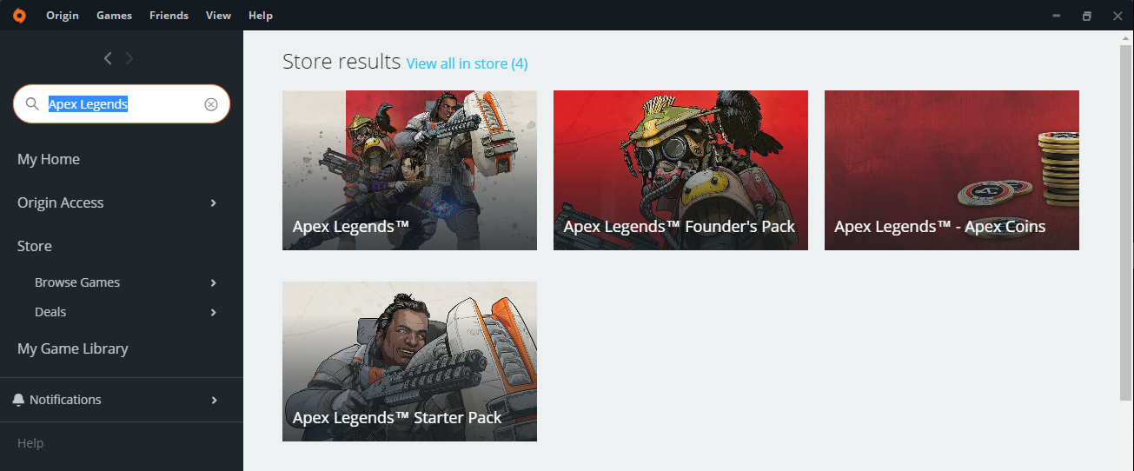Click inside the Apex Legends search field
Image resolution: width=1134 pixels, height=471 pixels.
(122, 104)
